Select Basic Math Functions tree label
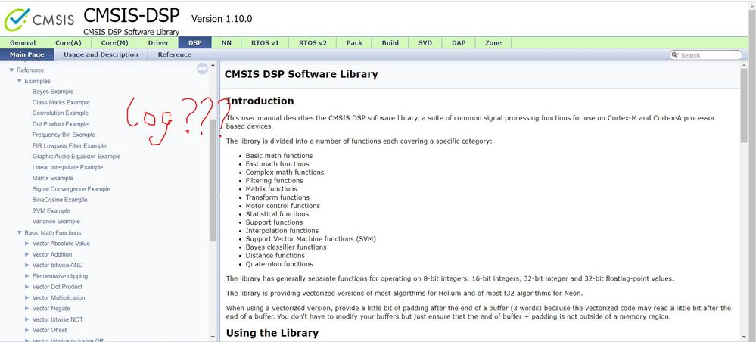The image size is (756, 342). tap(52, 232)
